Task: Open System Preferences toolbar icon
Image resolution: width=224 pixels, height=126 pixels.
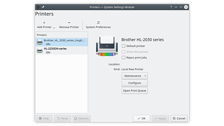Action: pos(98,23)
